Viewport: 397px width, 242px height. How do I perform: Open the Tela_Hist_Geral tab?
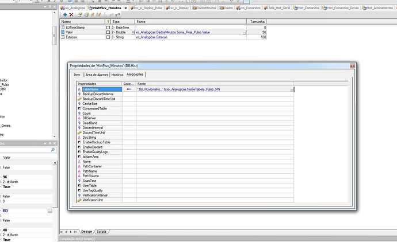click(x=277, y=8)
